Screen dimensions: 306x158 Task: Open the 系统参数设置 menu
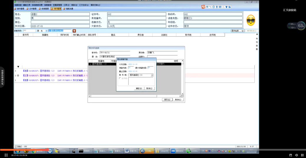point(37,5)
